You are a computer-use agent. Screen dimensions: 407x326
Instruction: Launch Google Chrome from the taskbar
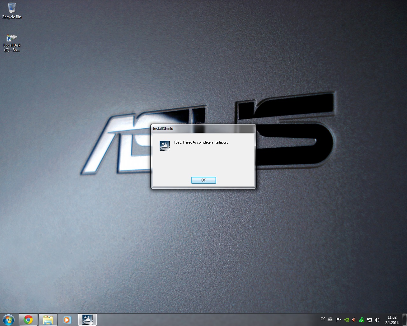(x=28, y=320)
